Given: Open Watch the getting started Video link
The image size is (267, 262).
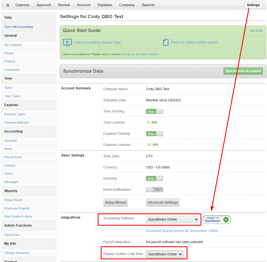Looking at the screenshot, I should 98,43.
